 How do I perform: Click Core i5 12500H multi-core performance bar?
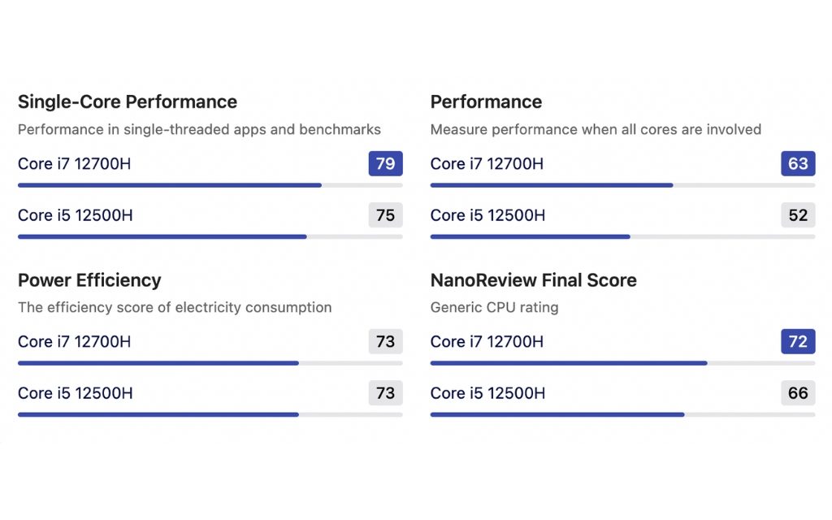click(x=622, y=236)
